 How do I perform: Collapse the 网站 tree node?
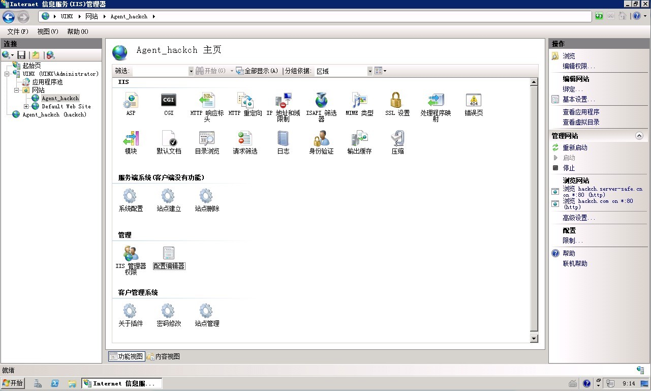17,90
